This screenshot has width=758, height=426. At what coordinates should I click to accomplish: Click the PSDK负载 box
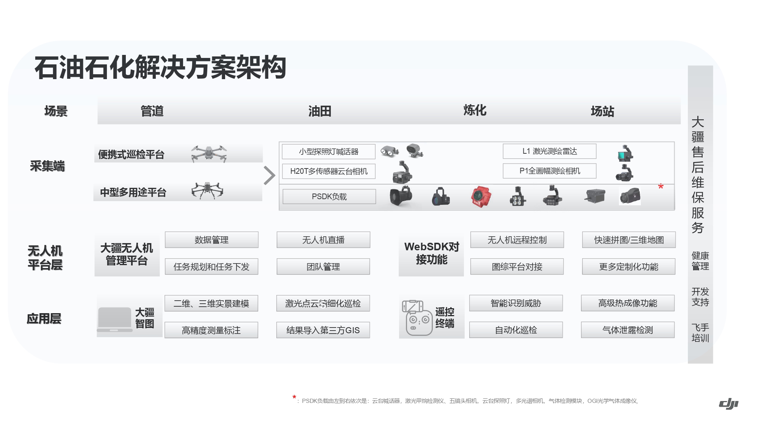tap(329, 197)
